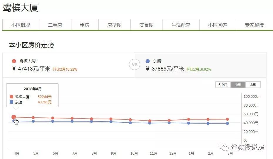Click the blue 东渡 legend dot

click(148, 61)
